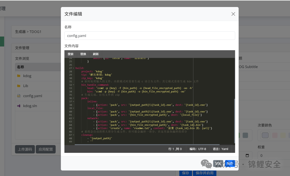
Task: Select the pale yellow 次要颜色 swatch
Action: (283, 135)
